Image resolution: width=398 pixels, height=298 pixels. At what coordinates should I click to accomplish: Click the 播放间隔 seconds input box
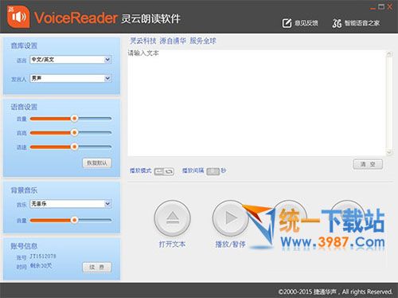213,171
